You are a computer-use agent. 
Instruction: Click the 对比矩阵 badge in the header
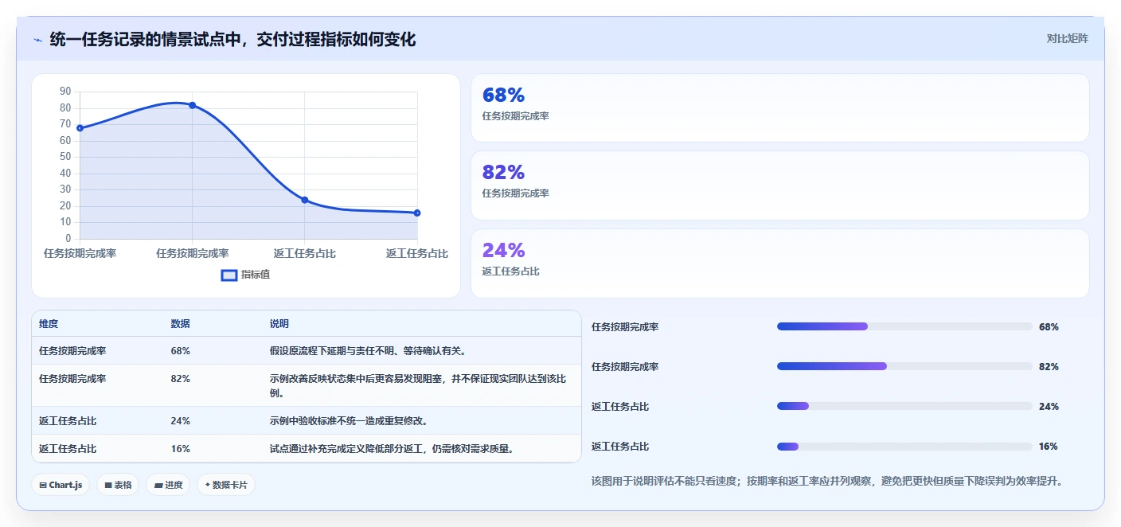click(x=1067, y=38)
